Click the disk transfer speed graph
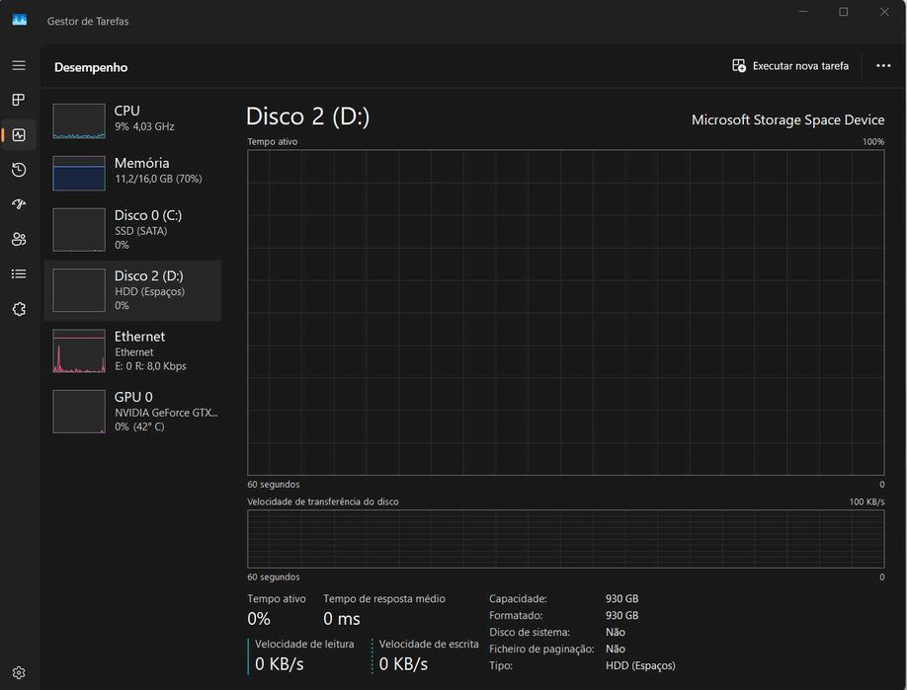The image size is (907, 690). [565, 539]
